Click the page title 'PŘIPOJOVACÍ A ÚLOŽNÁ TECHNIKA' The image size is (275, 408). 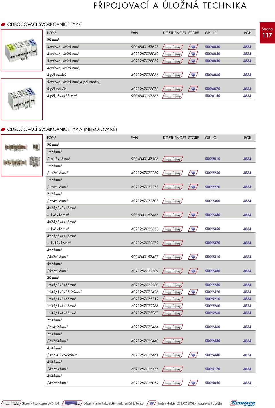[x=170, y=5]
